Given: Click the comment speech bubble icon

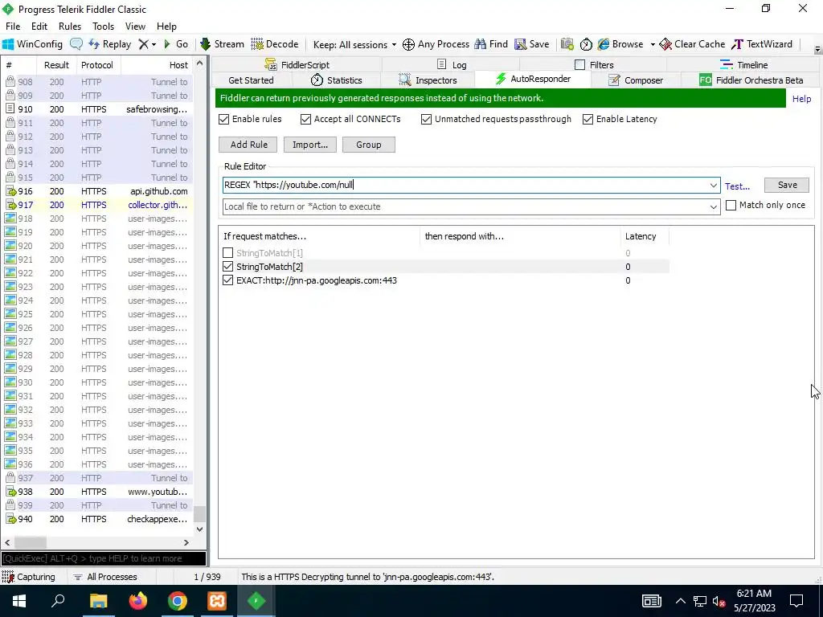Looking at the screenshot, I should click(76, 44).
